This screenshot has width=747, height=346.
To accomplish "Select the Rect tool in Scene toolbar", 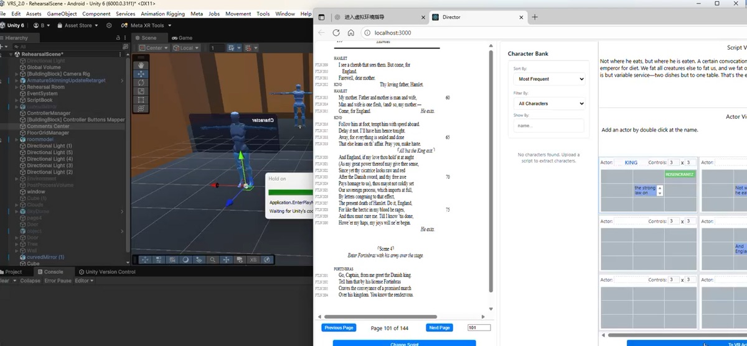I will click(141, 100).
